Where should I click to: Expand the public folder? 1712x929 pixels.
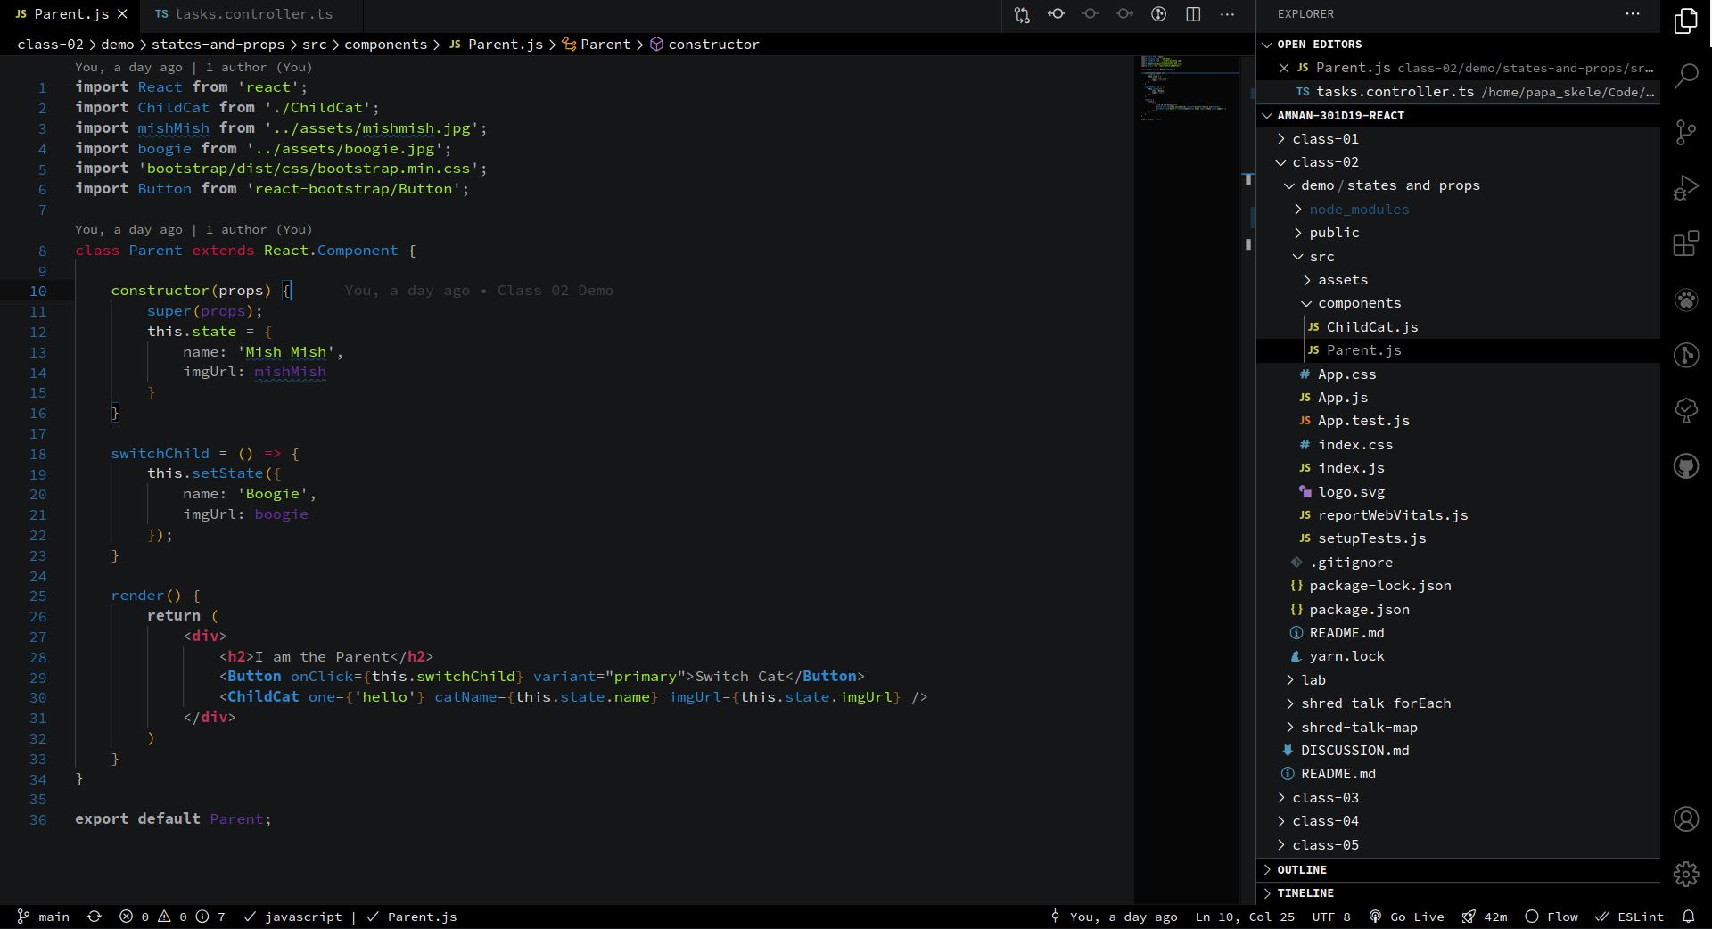click(x=1458, y=233)
